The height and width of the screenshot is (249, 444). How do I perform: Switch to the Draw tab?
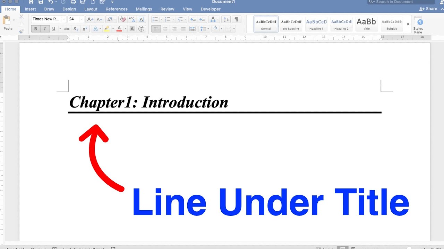(x=49, y=9)
